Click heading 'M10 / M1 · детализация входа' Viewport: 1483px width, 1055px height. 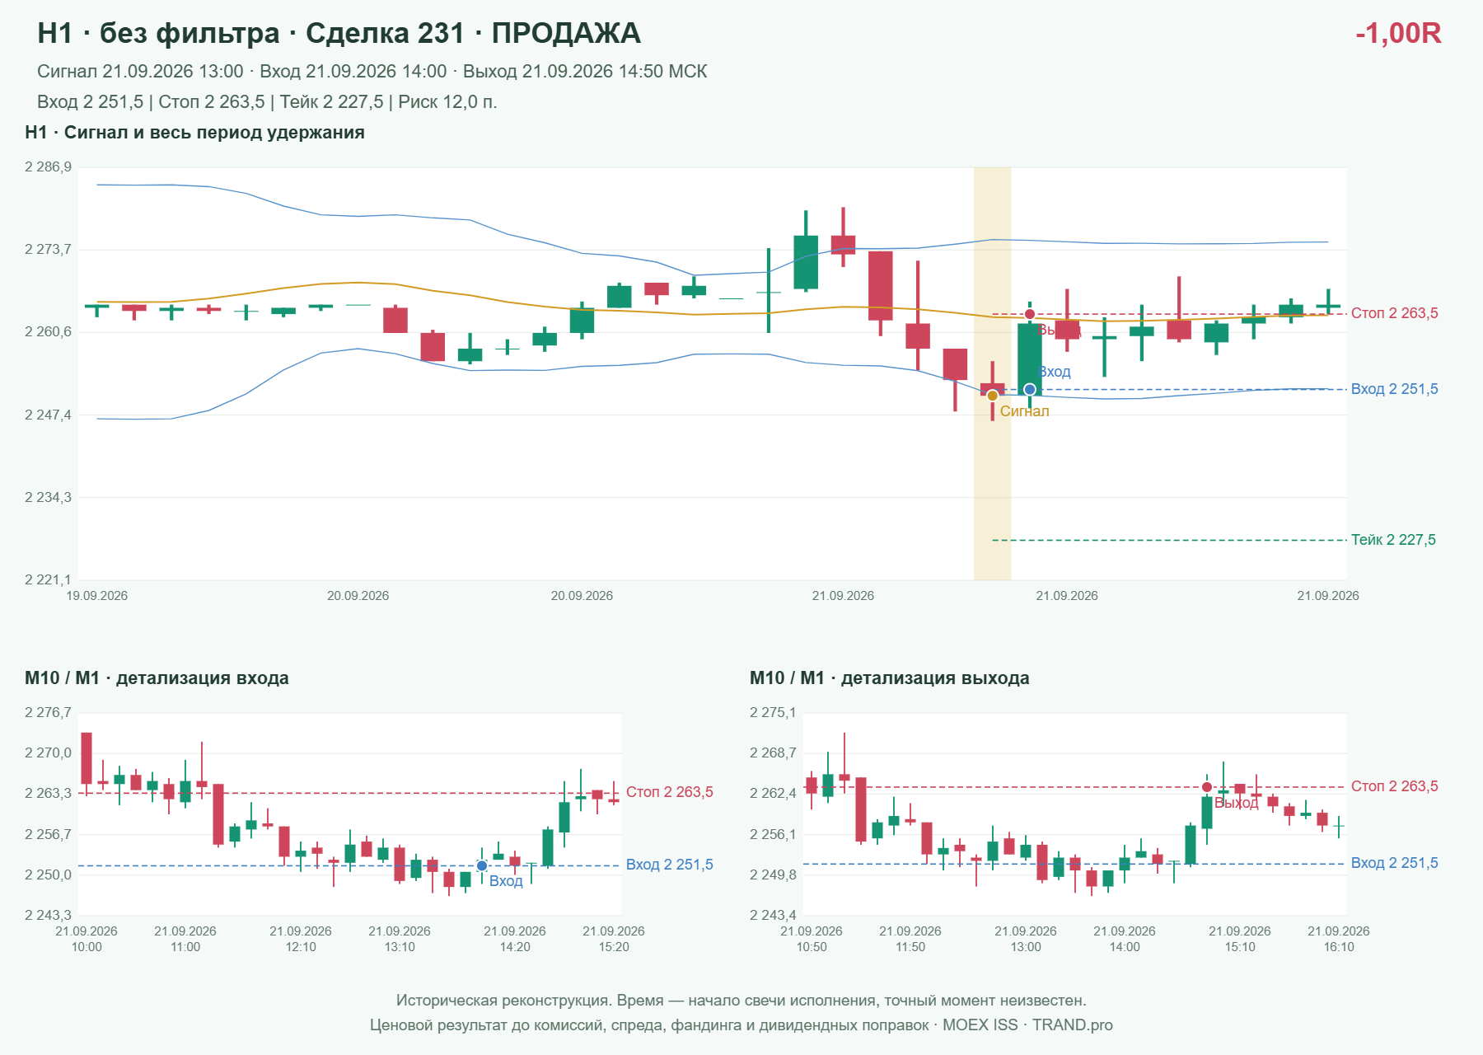(x=157, y=678)
